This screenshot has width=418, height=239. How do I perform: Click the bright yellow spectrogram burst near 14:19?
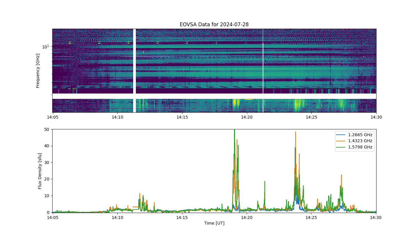[x=236, y=104]
